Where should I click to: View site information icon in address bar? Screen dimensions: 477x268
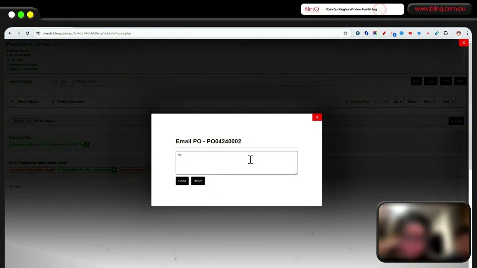coord(38,33)
